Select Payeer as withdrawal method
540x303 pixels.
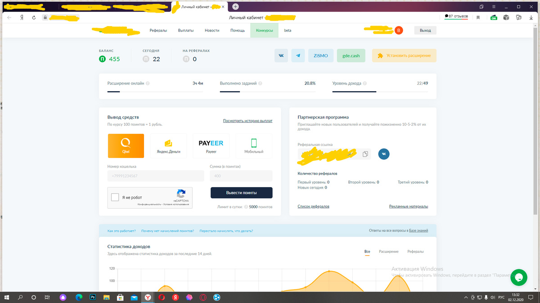pos(211,146)
